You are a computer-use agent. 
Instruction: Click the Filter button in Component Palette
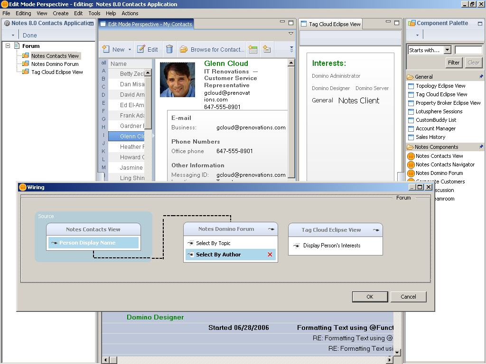(454, 62)
